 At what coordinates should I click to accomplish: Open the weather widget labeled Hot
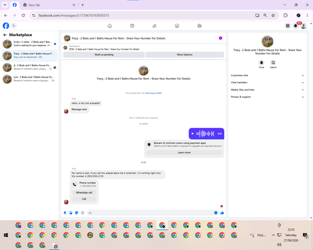click(258, 235)
